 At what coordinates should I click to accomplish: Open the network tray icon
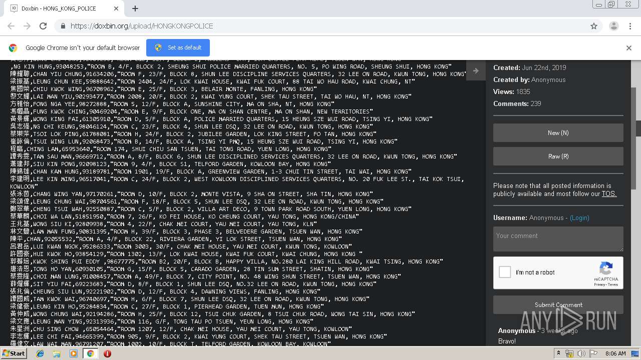pos(570,353)
